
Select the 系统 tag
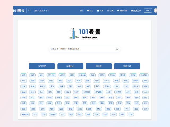24,75
